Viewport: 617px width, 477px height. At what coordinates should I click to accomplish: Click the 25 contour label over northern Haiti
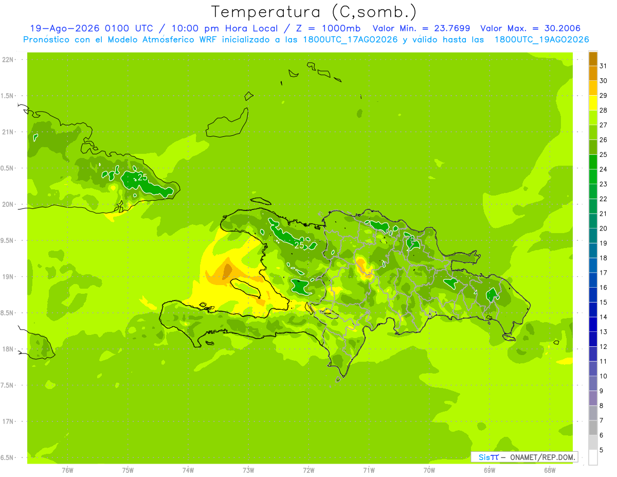coord(299,245)
